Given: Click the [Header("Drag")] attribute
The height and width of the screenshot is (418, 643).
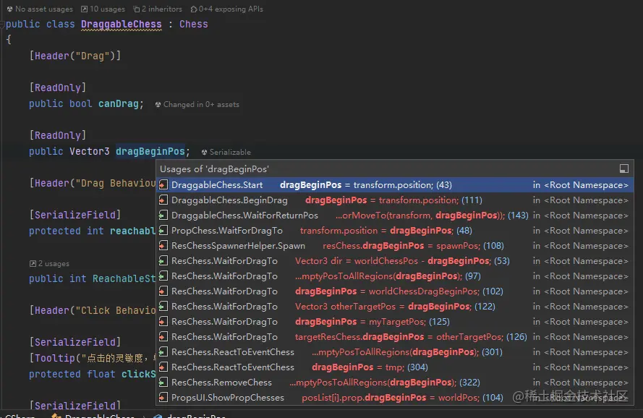Looking at the screenshot, I should coord(75,56).
